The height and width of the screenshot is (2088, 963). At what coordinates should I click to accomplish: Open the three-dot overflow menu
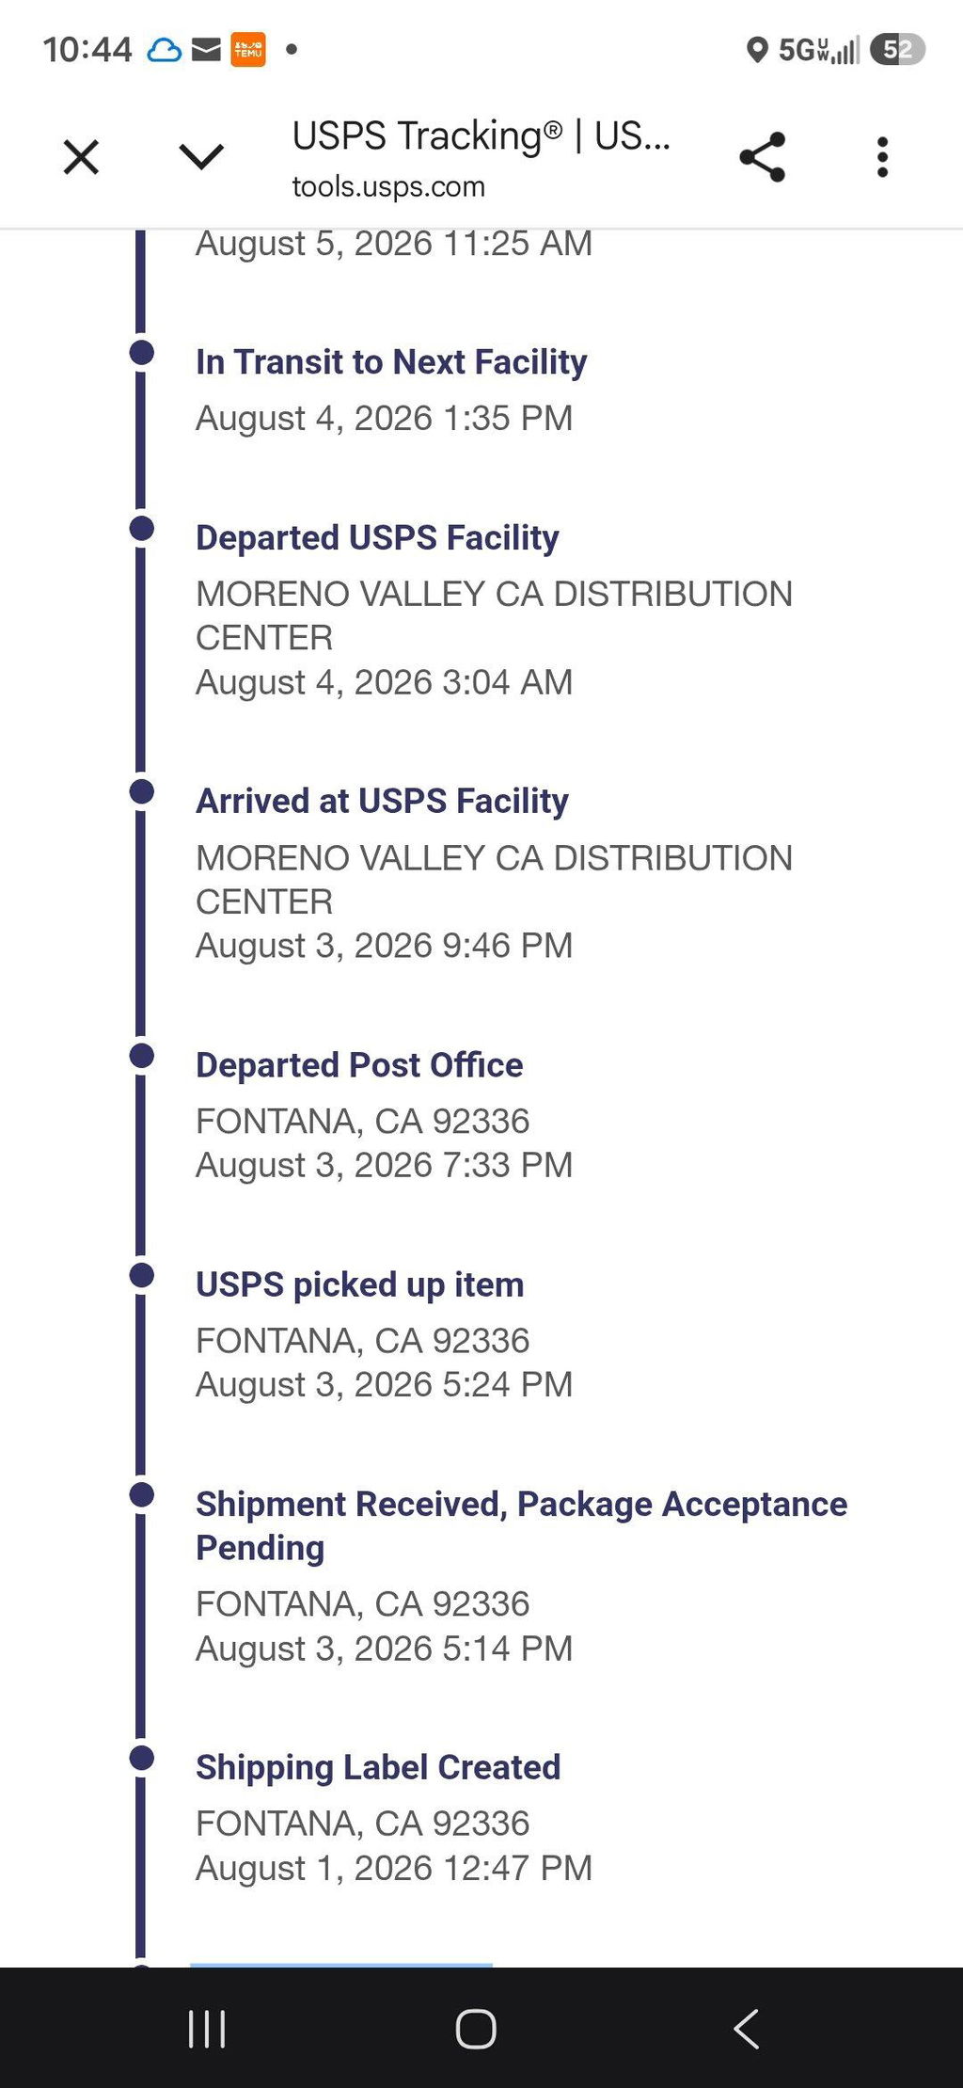(882, 157)
